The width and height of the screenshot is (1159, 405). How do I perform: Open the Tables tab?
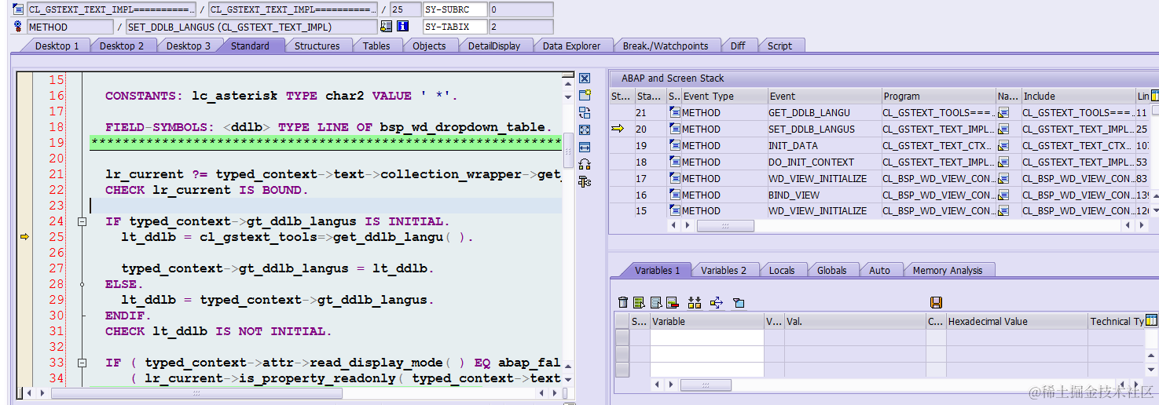point(376,46)
